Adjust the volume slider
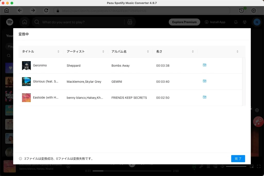The image size is (264, 176). [236, 167]
